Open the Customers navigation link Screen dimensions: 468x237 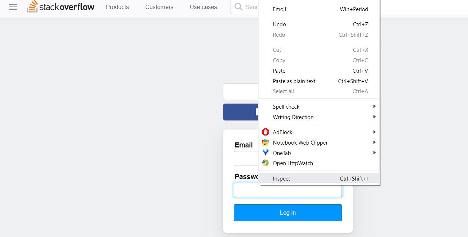[159, 7]
